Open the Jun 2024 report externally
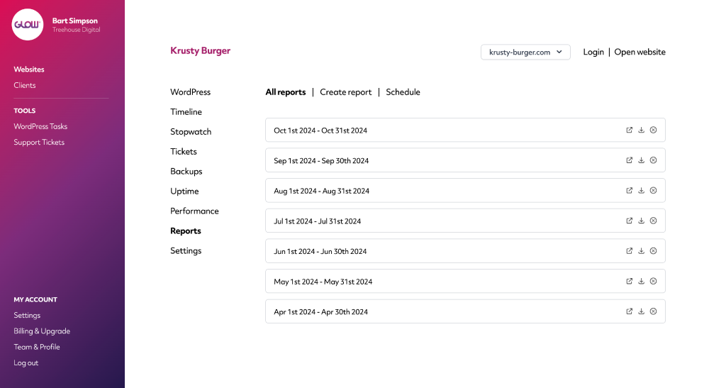The image size is (709, 388). [629, 251]
